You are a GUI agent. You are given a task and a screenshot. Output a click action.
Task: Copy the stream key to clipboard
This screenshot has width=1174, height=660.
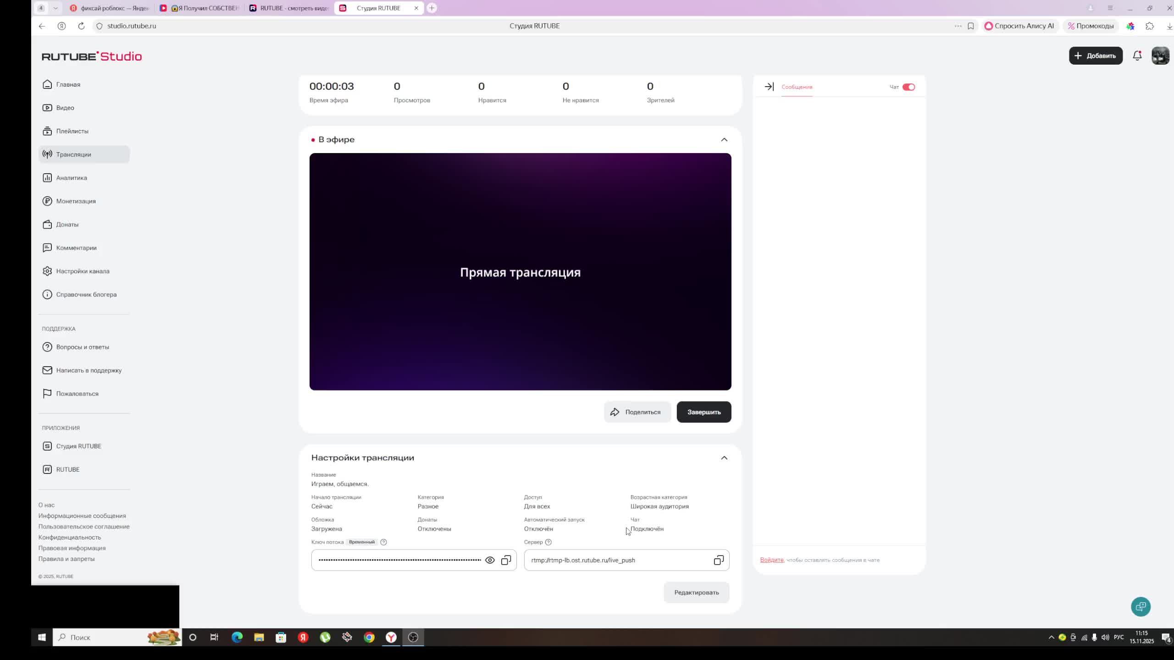[x=506, y=560]
